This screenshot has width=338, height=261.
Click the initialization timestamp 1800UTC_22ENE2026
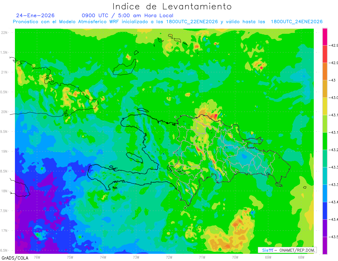192,22
